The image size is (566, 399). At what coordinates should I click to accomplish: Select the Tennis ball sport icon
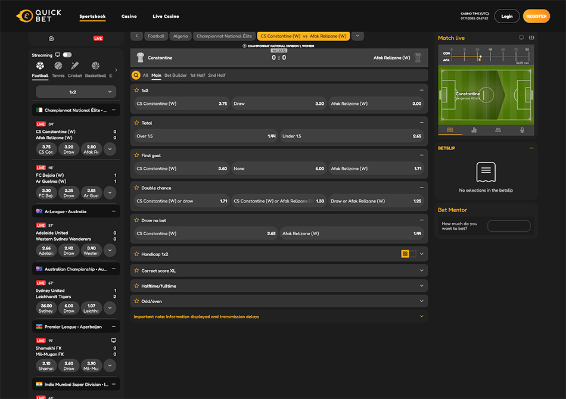[58, 66]
